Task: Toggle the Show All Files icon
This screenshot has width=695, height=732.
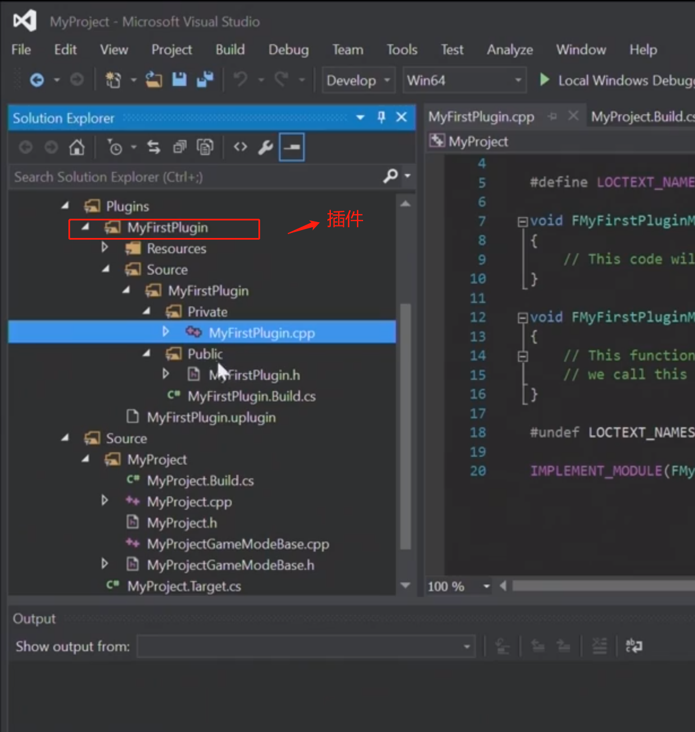Action: point(205,148)
